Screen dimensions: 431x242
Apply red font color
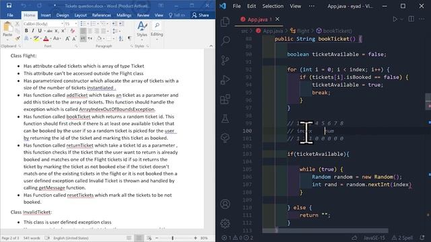46,39
